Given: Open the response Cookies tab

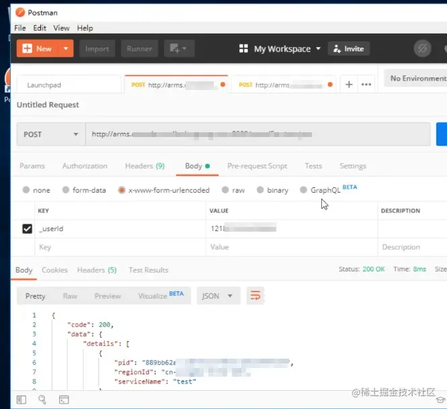Looking at the screenshot, I should point(54,270).
